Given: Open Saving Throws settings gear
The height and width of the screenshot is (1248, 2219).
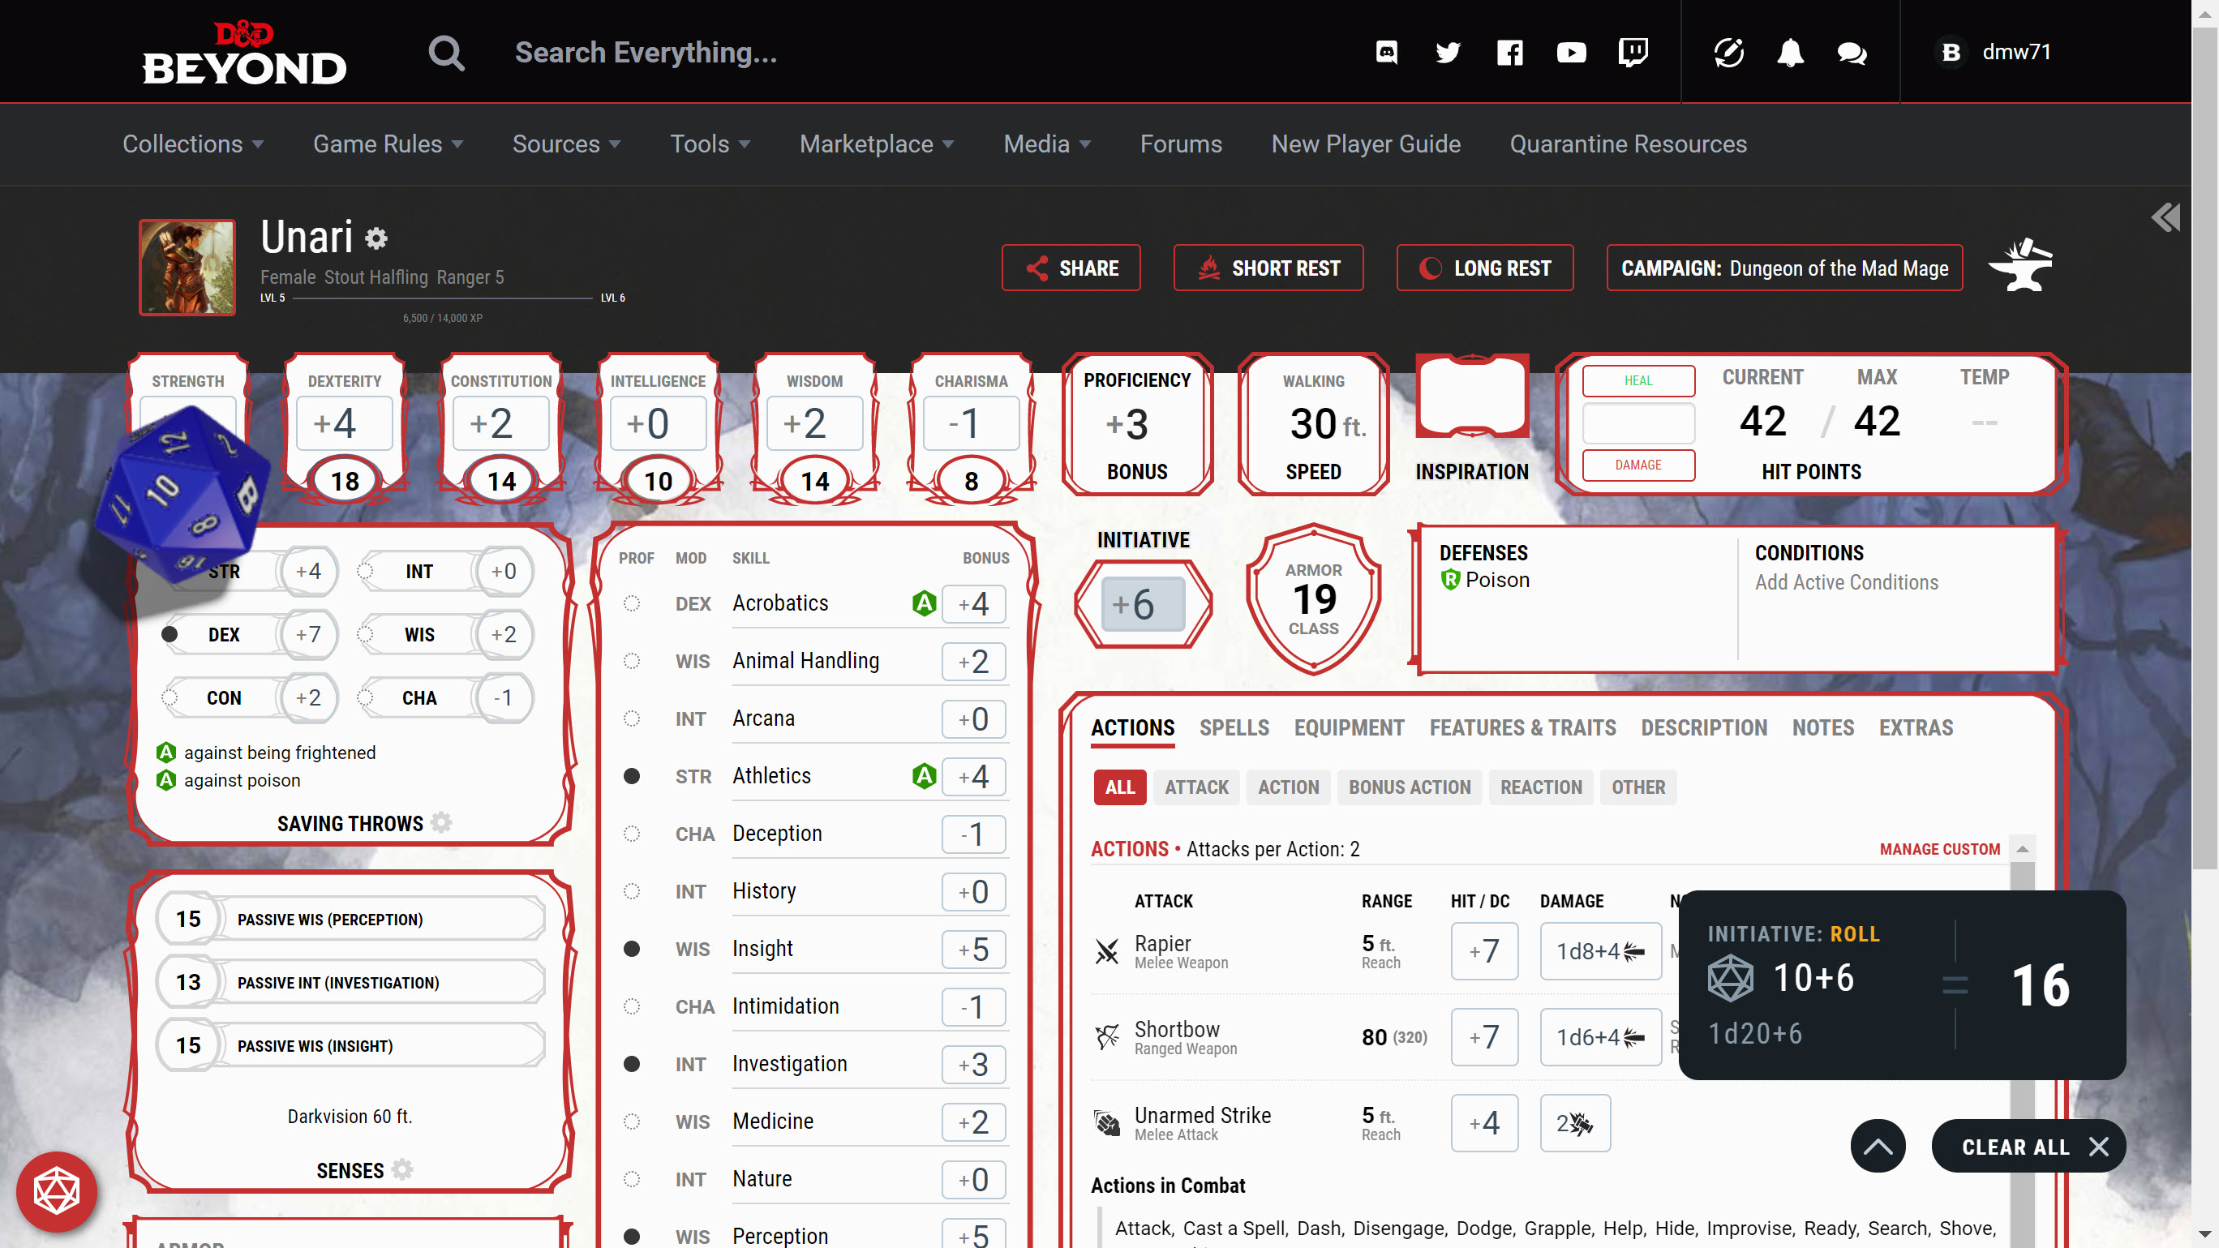Looking at the screenshot, I should pos(441,822).
